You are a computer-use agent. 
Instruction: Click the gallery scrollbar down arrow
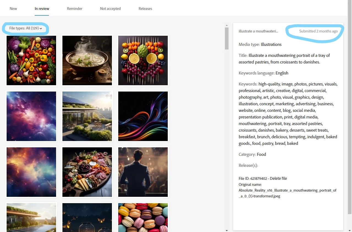[227, 230]
